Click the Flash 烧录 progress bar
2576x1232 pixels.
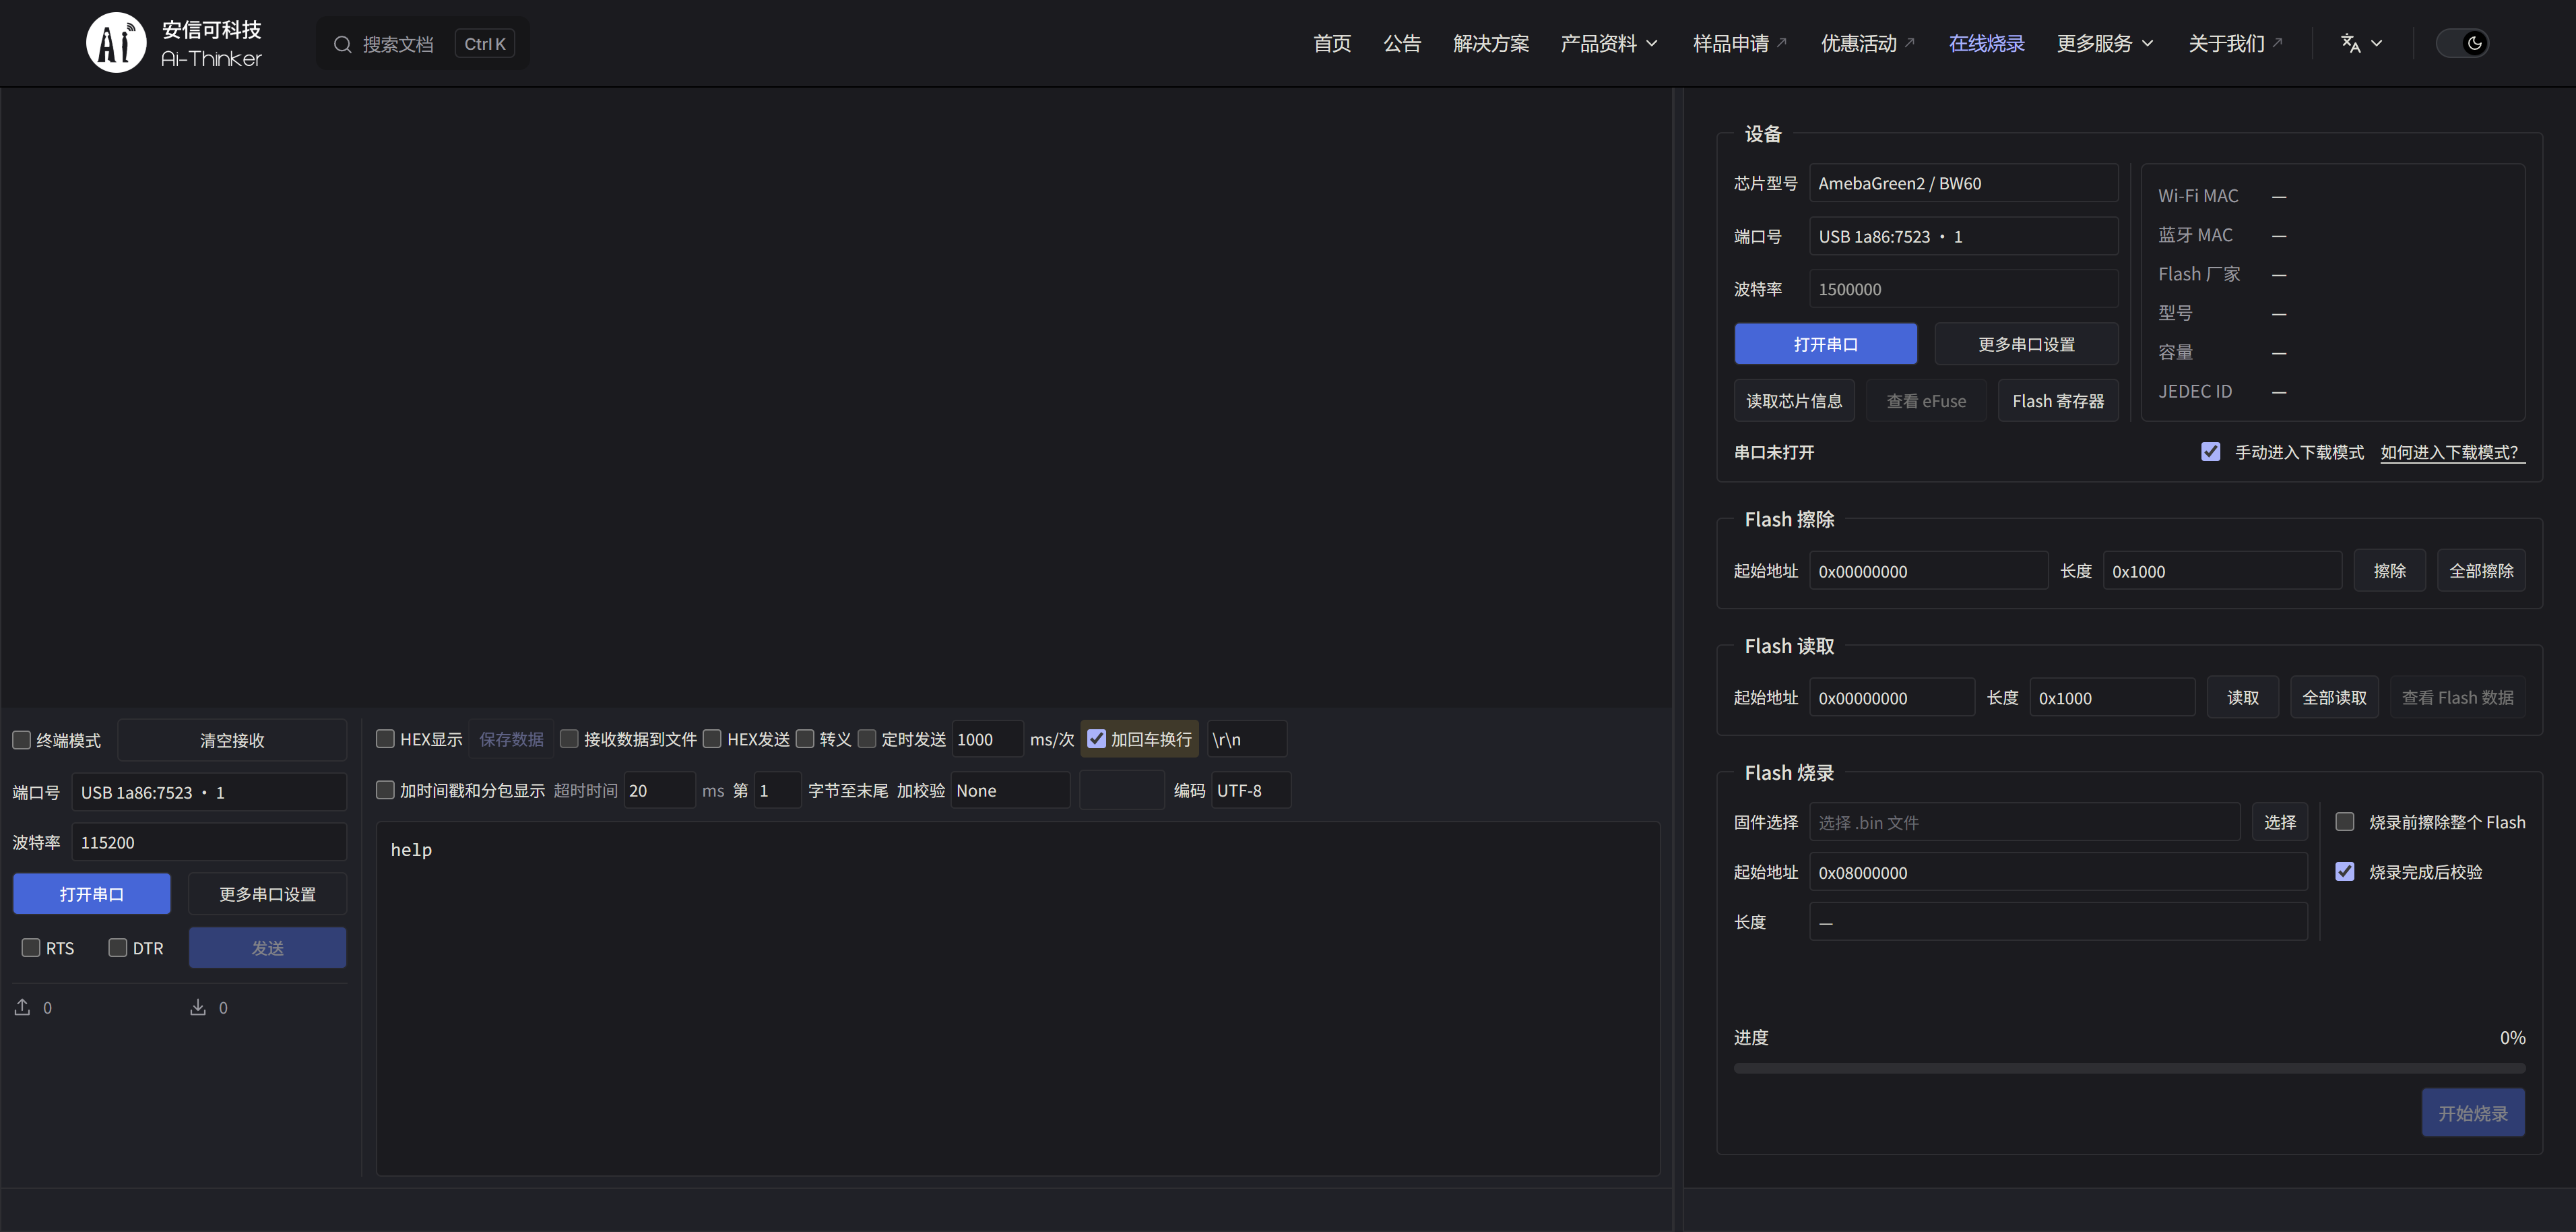pyautogui.click(x=2129, y=1068)
